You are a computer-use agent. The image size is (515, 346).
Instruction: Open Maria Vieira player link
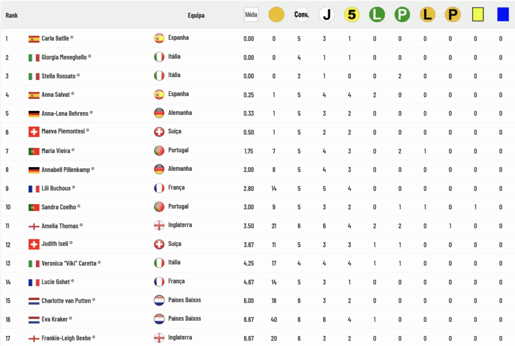56,151
